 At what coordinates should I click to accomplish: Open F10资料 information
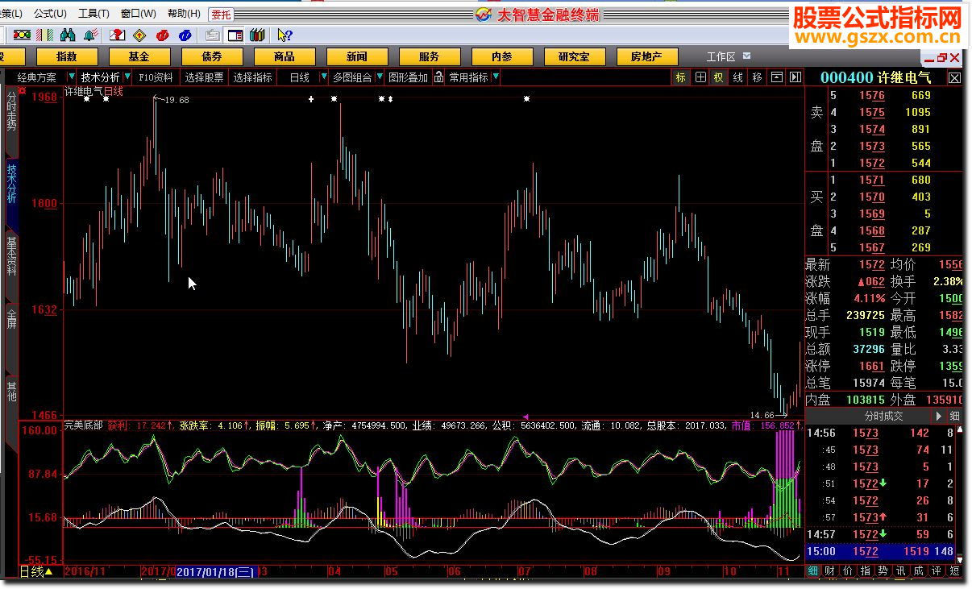[x=156, y=77]
